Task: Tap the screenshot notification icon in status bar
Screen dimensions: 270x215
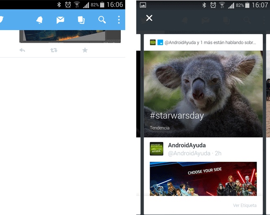Action: coord(143,5)
